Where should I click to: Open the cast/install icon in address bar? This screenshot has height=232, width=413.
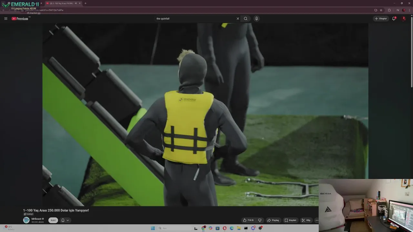coord(376,10)
